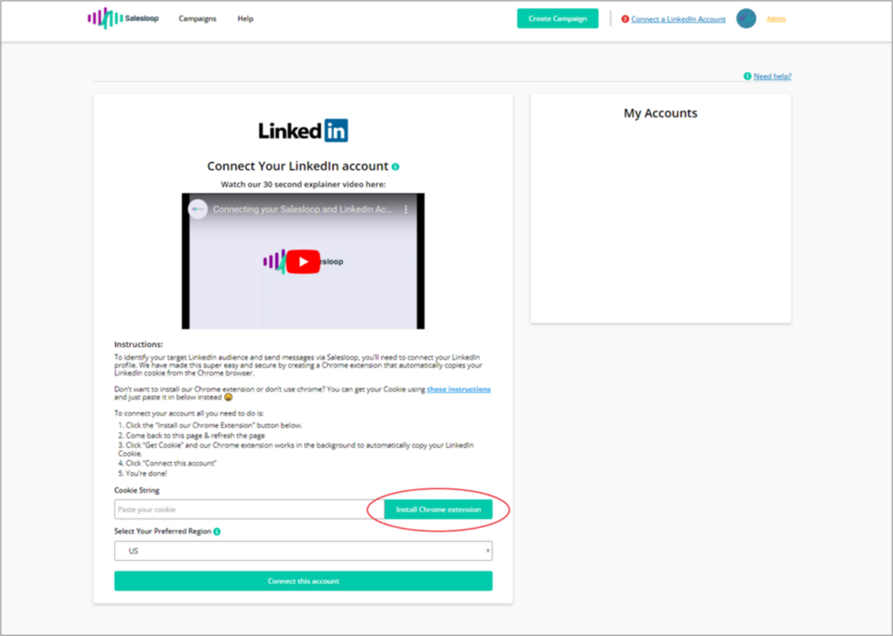Click the video title Connecting your Salesloop and LinkedIn
Viewport: 893px width, 636px height.
coord(303,209)
